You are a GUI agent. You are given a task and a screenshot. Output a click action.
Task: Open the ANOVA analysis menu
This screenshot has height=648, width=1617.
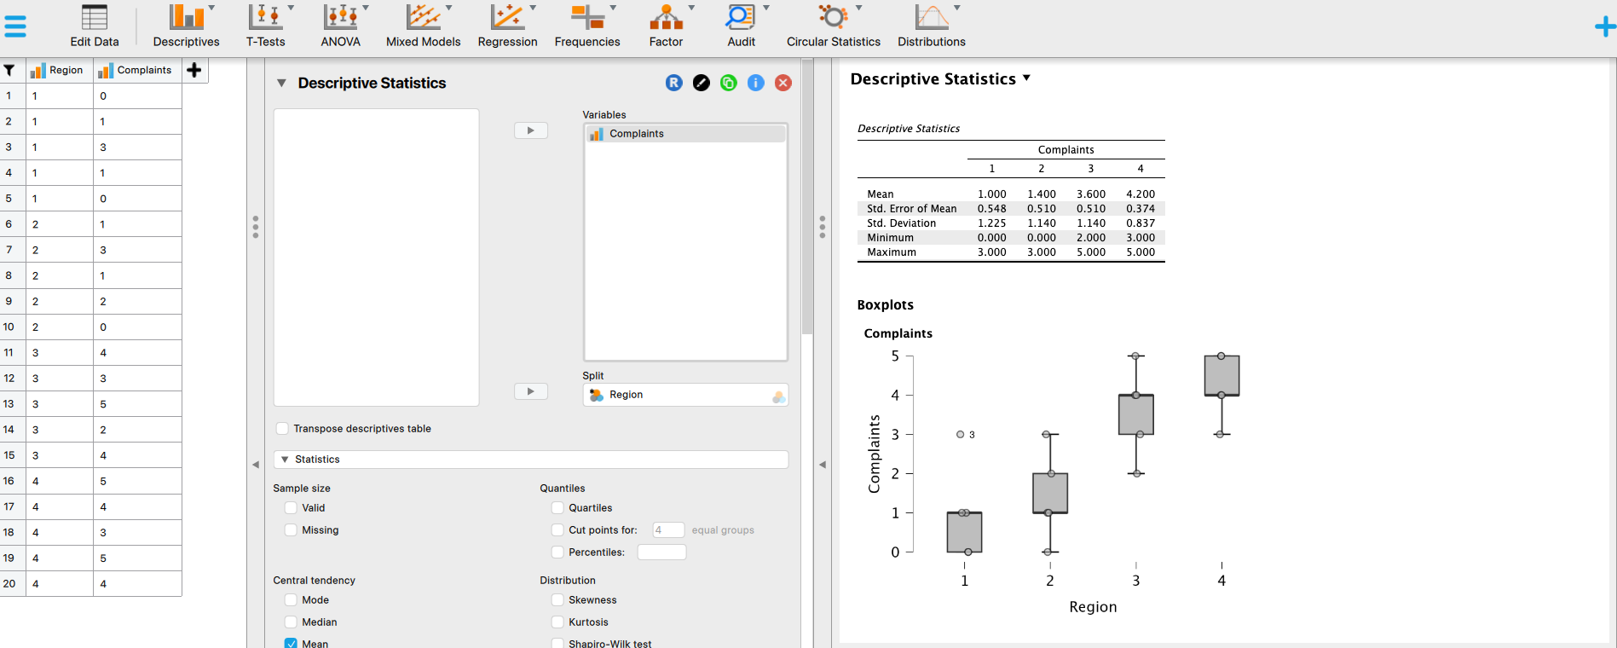pyautogui.click(x=341, y=26)
